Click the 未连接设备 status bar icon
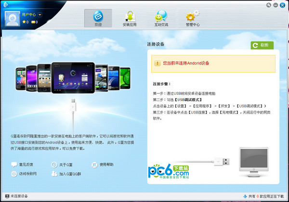 (x=6, y=196)
